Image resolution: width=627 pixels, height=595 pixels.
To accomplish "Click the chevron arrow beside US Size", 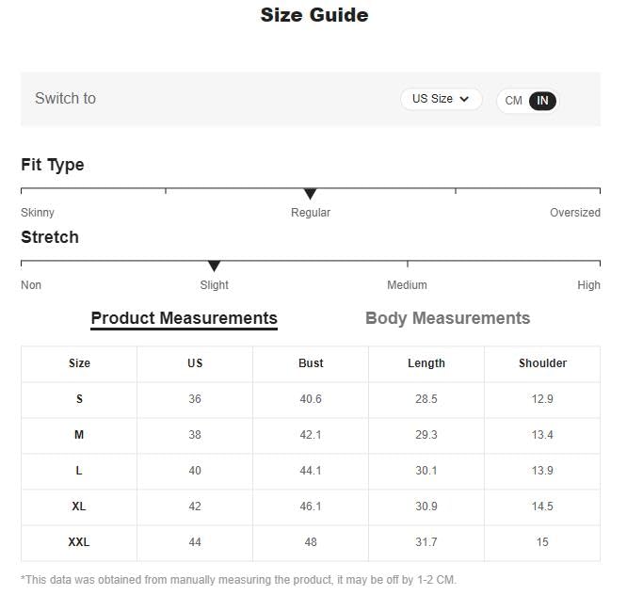I will pyautogui.click(x=464, y=99).
